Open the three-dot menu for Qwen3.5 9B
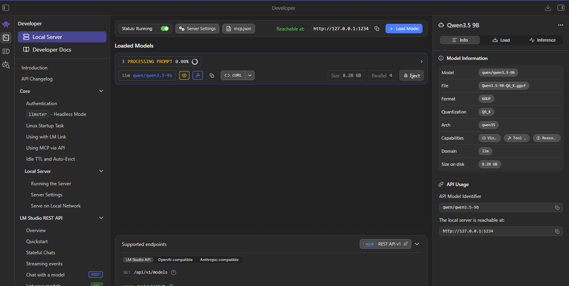569x286 pixels. click(x=561, y=25)
